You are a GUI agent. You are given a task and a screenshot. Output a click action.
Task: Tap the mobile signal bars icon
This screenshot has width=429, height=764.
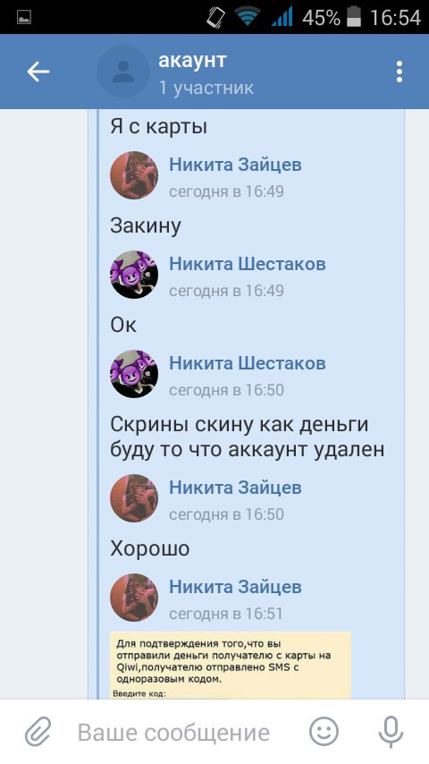[282, 18]
